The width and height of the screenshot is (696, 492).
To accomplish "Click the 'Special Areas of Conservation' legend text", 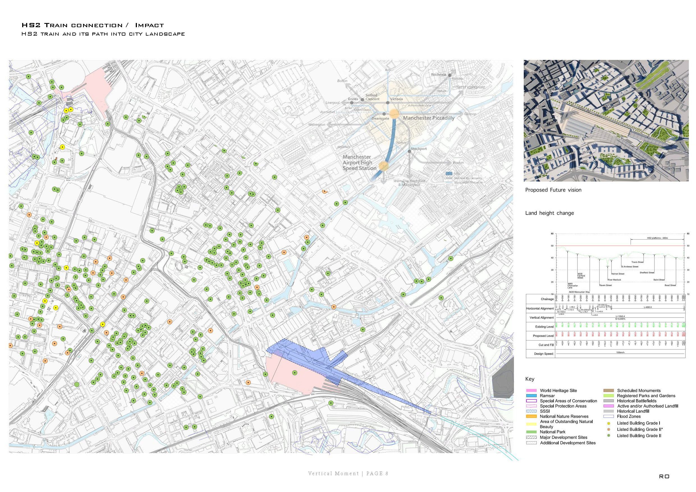I will click(x=568, y=401).
